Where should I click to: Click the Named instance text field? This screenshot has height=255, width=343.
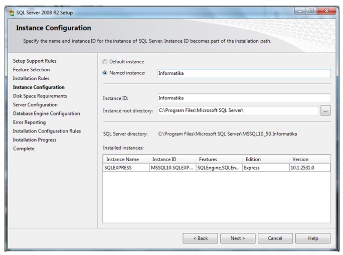(x=244, y=73)
